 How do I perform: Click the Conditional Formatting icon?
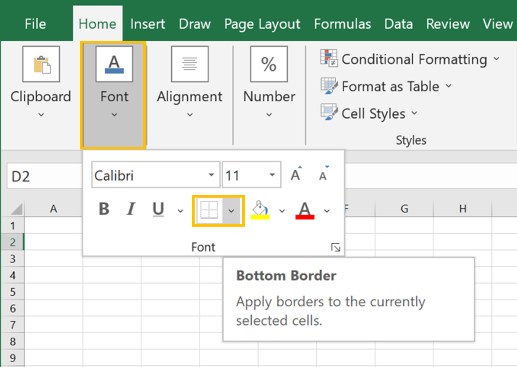[x=329, y=58]
